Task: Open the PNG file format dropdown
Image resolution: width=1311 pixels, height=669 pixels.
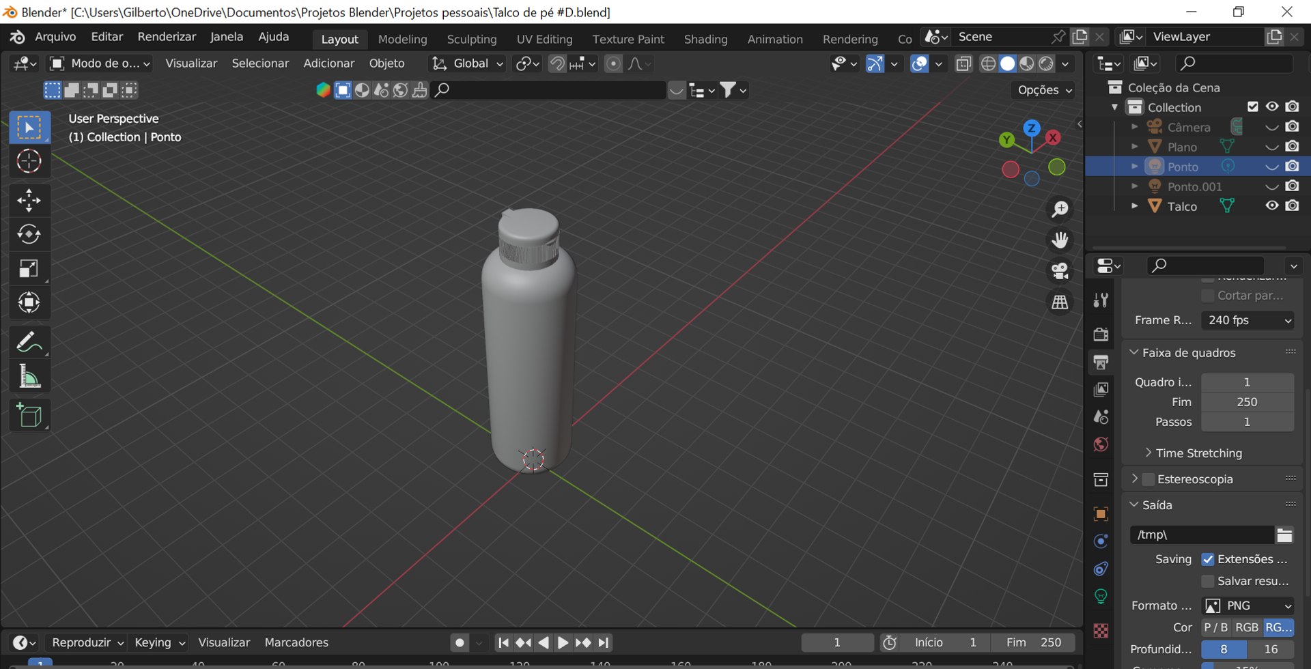Action: coord(1247,606)
